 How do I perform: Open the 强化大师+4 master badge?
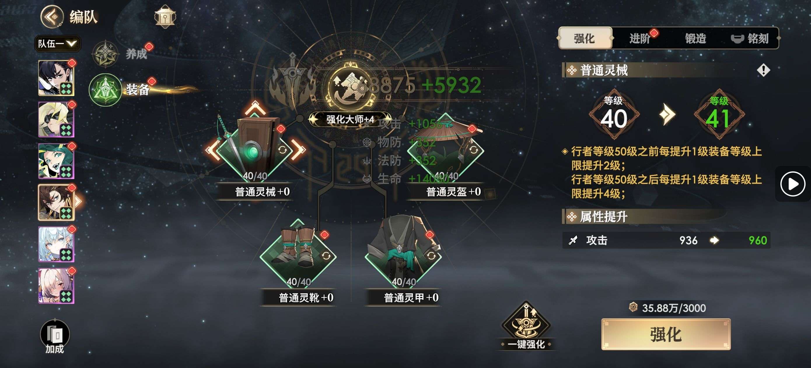[350, 119]
